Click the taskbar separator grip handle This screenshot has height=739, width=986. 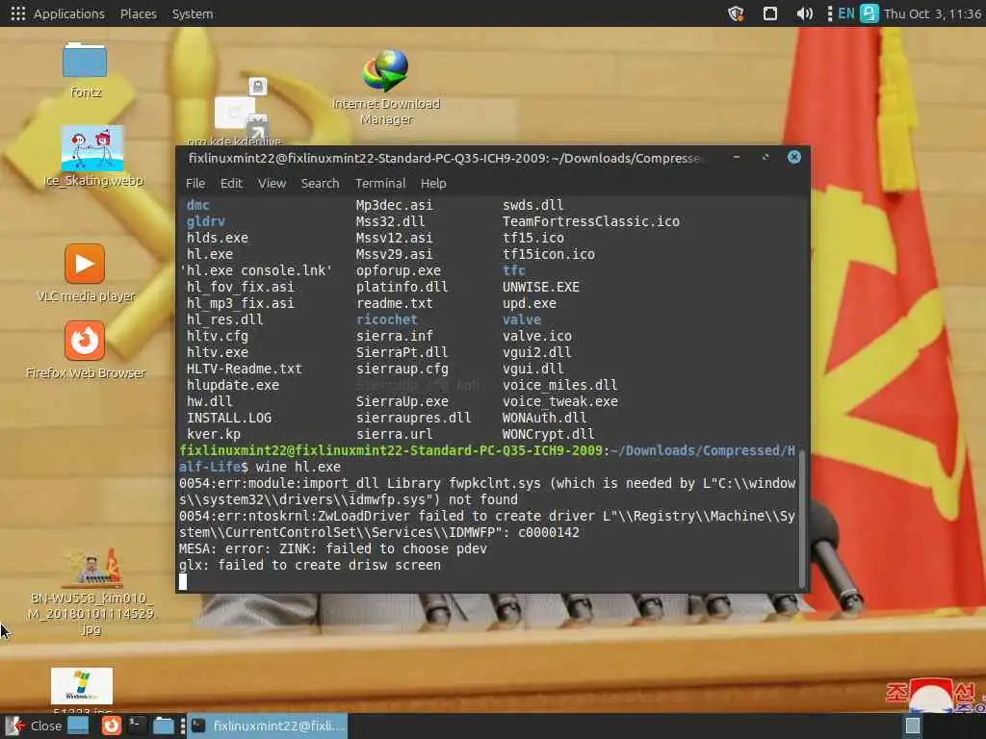pos(182,726)
